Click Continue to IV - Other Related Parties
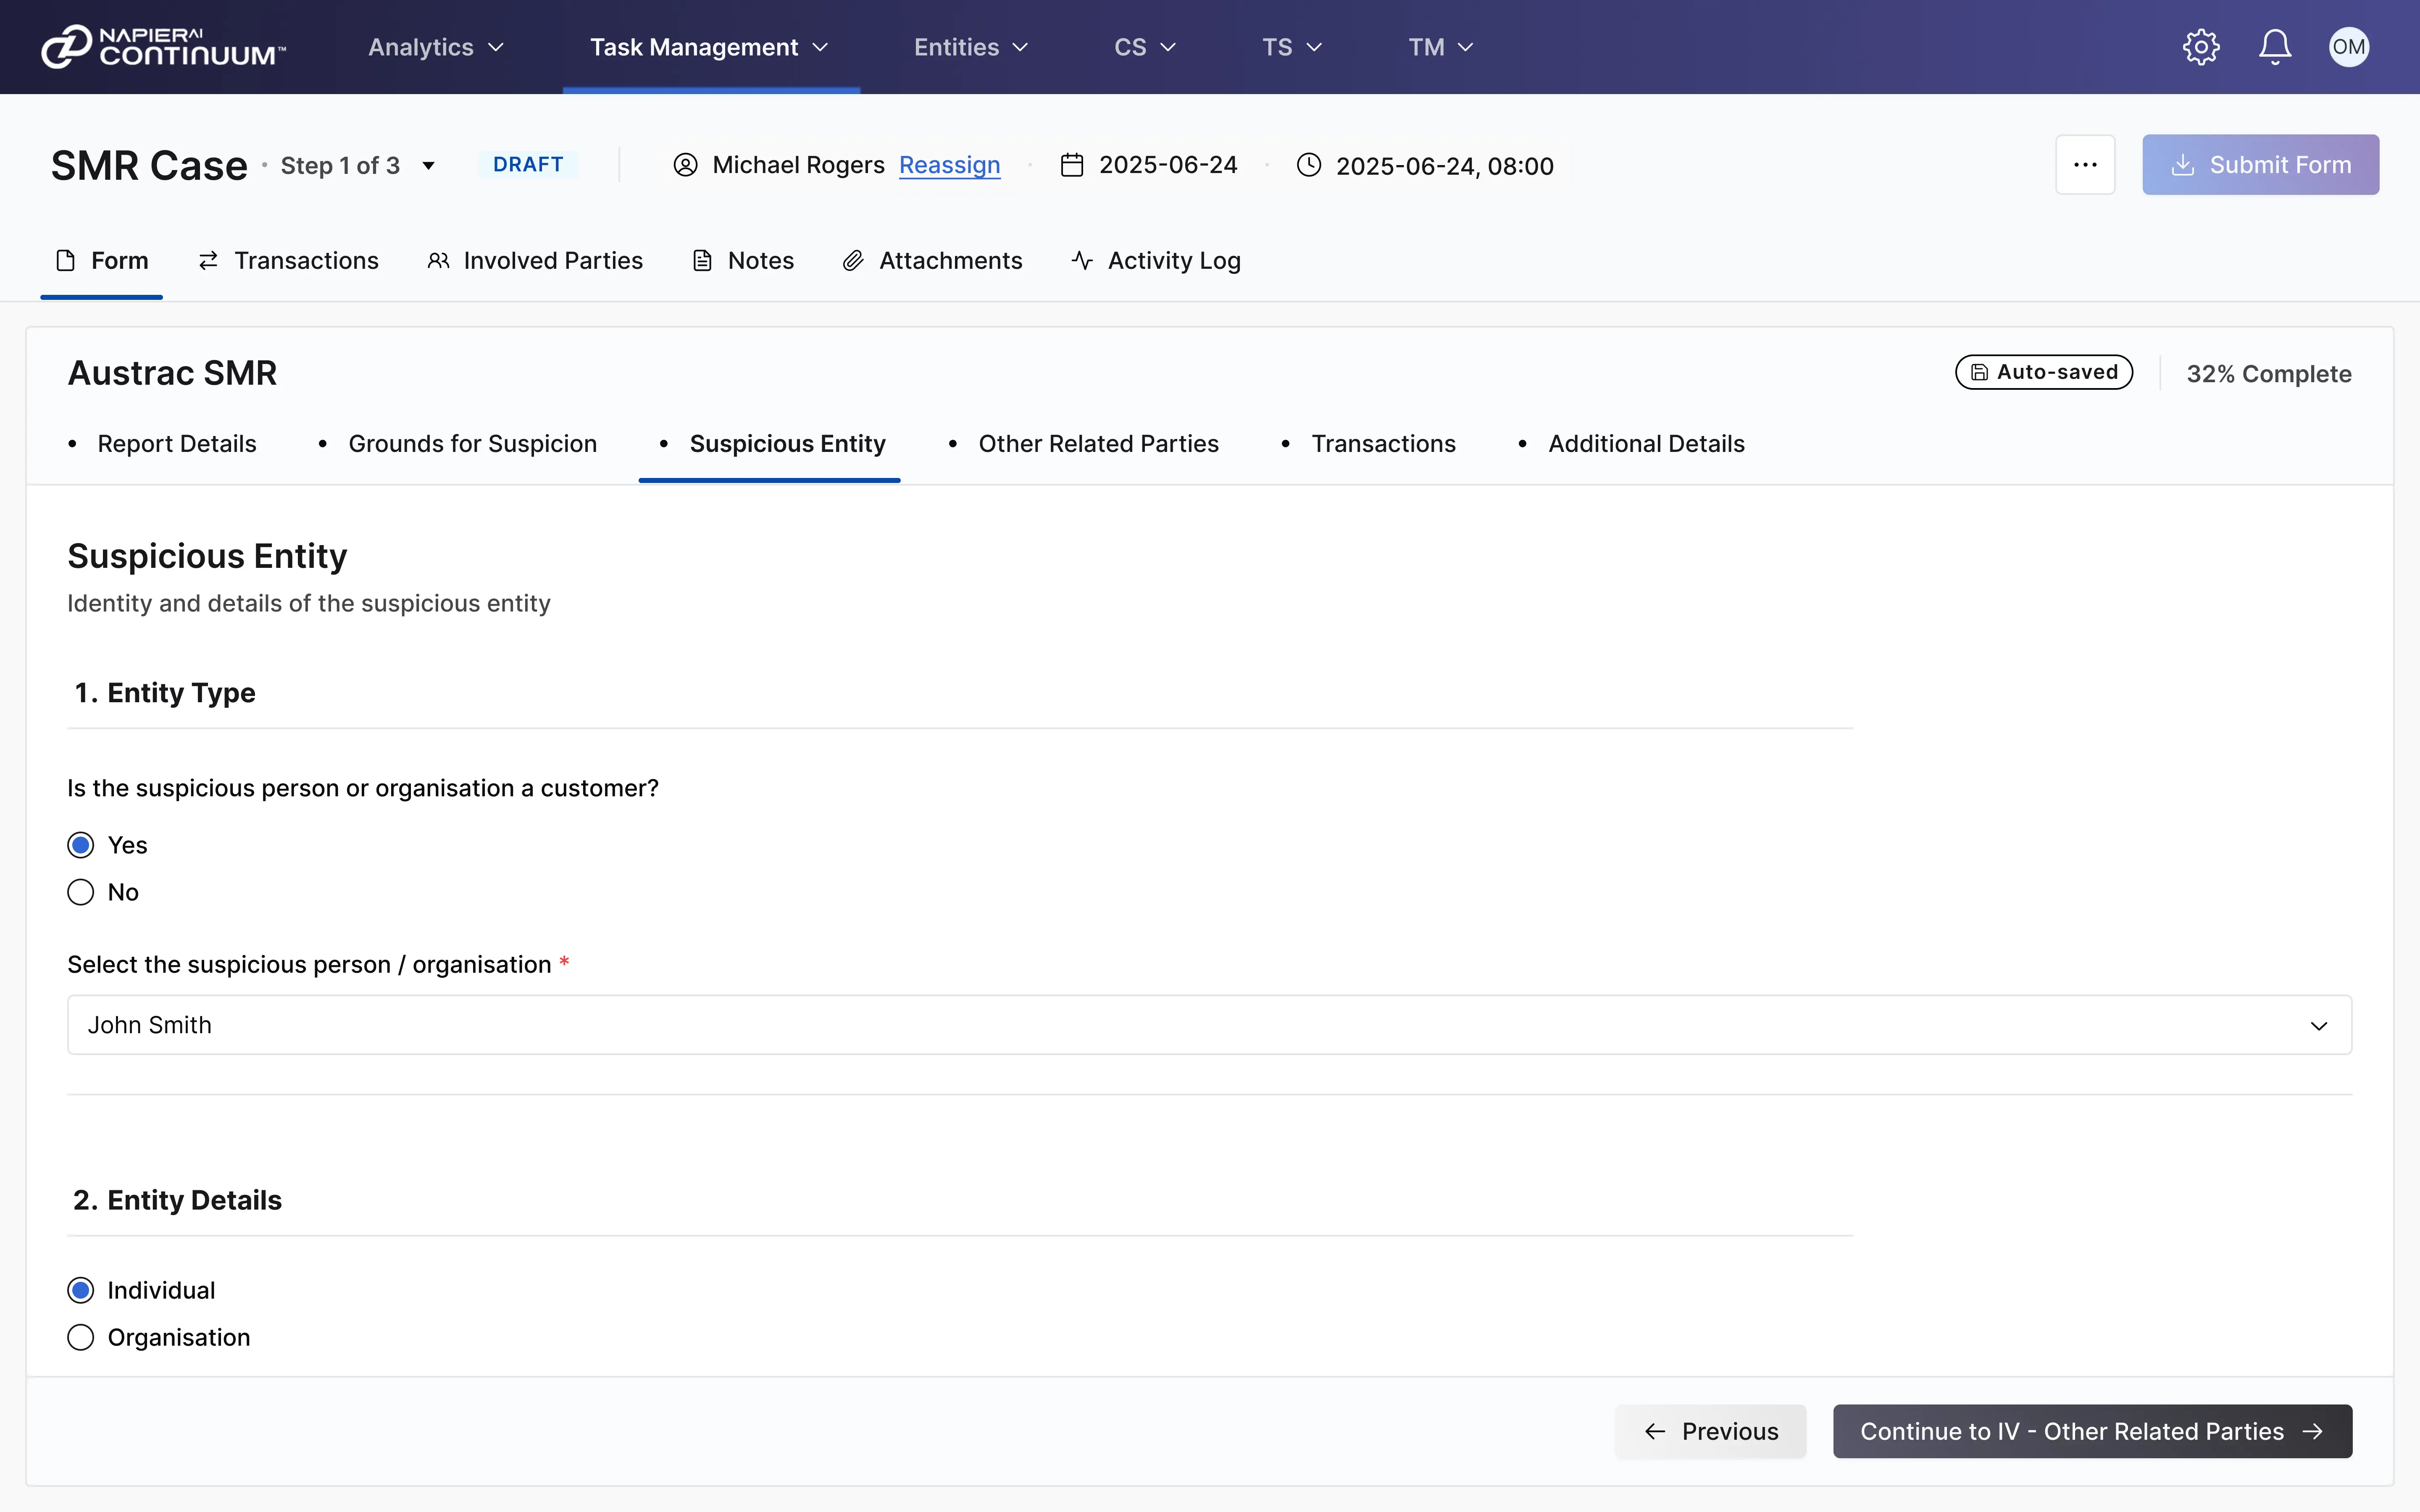 click(x=2091, y=1431)
